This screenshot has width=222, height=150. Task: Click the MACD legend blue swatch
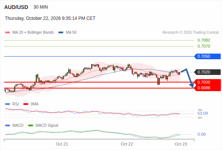[8, 126]
